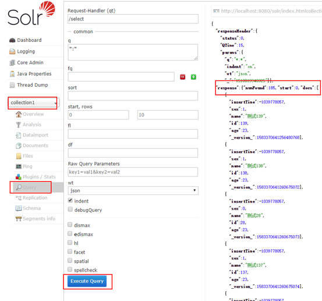Open the Thread Dump menu item

coord(33,85)
